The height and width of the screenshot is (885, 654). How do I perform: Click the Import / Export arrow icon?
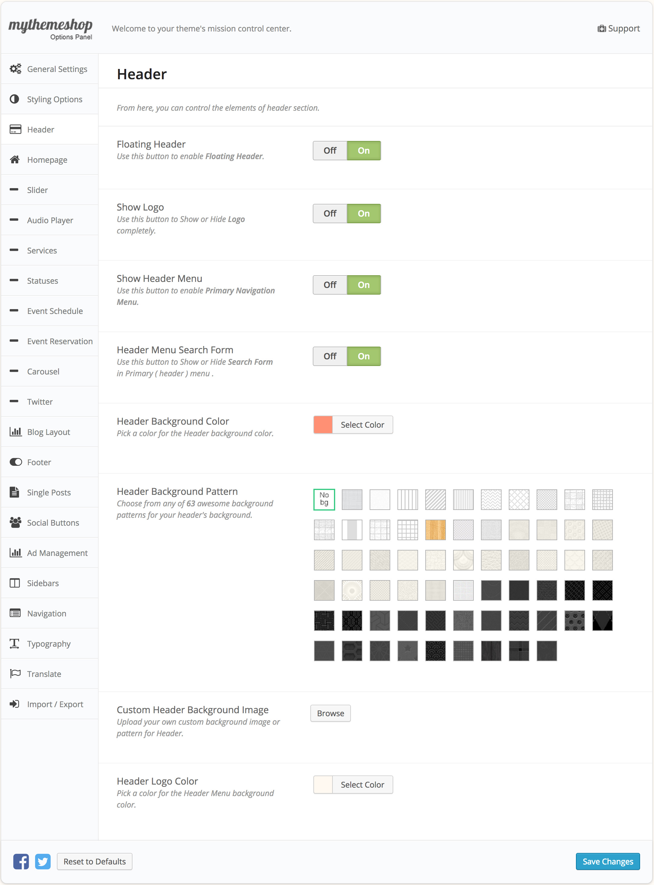pyautogui.click(x=15, y=704)
